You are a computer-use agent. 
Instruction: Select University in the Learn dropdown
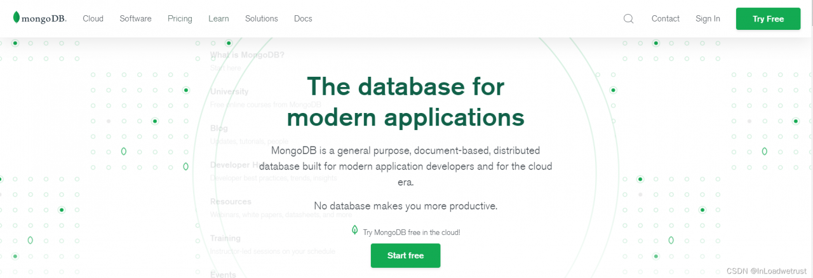pyautogui.click(x=229, y=91)
